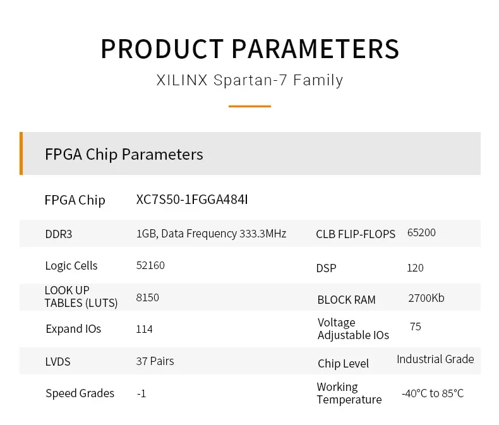Click the LOOK UP TABLES (LUTS) label
Image resolution: width=499 pixels, height=425 pixels.
pos(81,296)
